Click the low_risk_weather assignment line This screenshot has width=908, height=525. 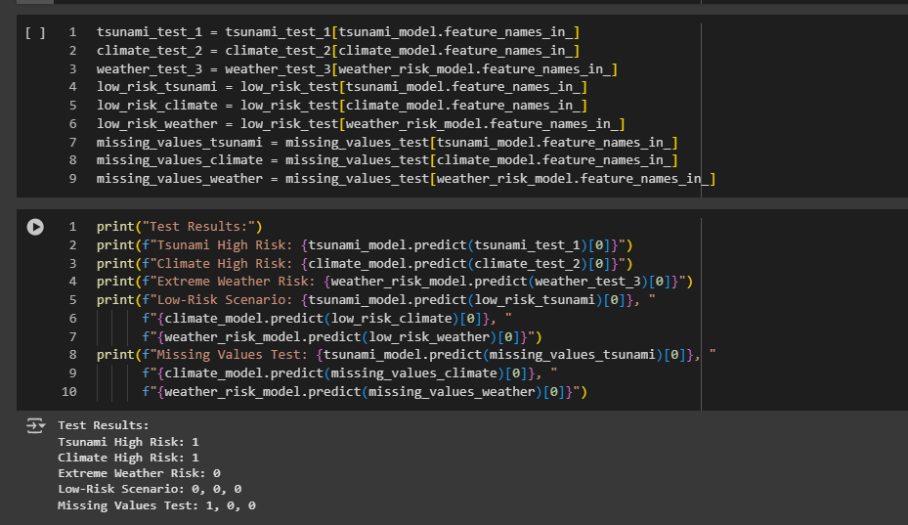361,124
